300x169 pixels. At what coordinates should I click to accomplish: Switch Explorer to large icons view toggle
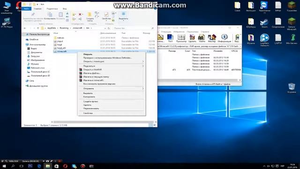[154, 125]
